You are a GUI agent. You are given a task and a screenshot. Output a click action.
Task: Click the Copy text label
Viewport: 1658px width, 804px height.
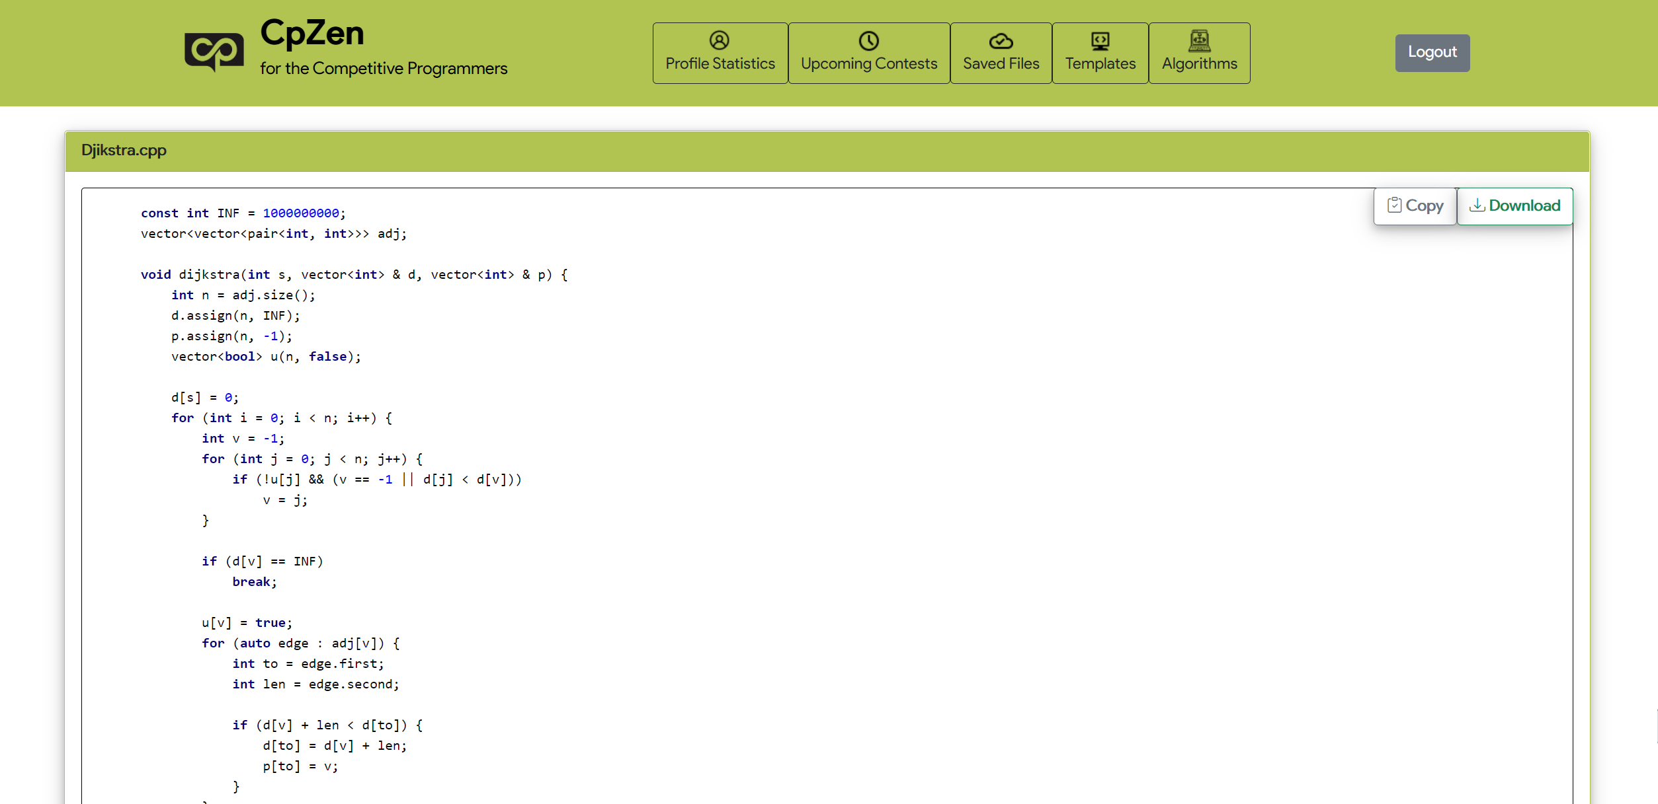tap(1425, 206)
